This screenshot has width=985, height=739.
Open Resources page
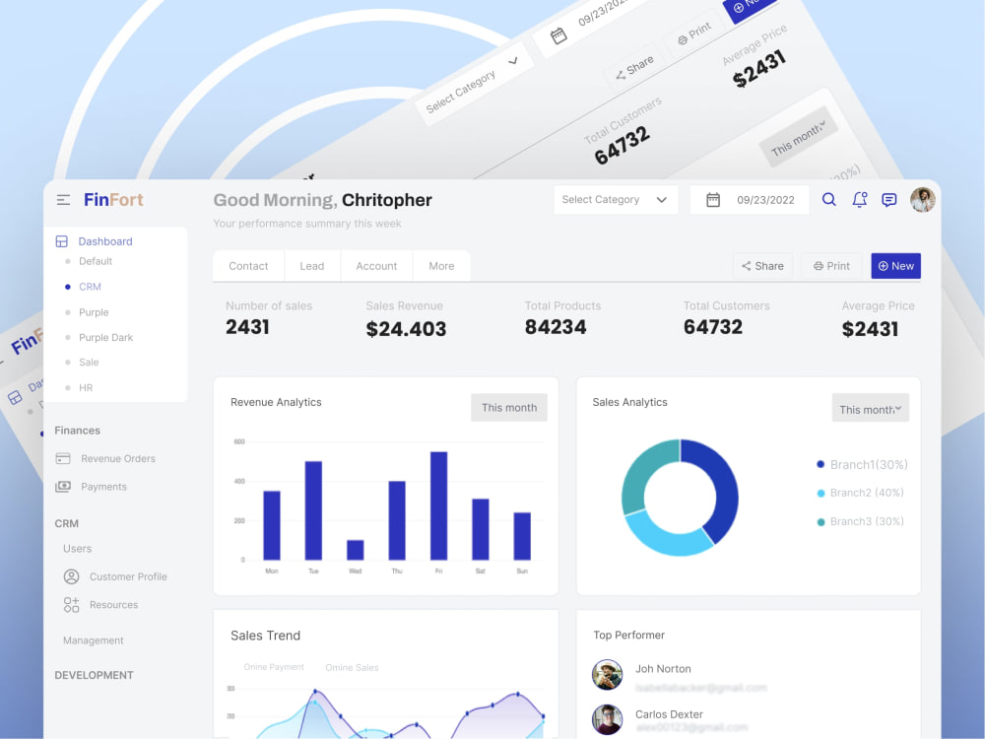coord(113,605)
